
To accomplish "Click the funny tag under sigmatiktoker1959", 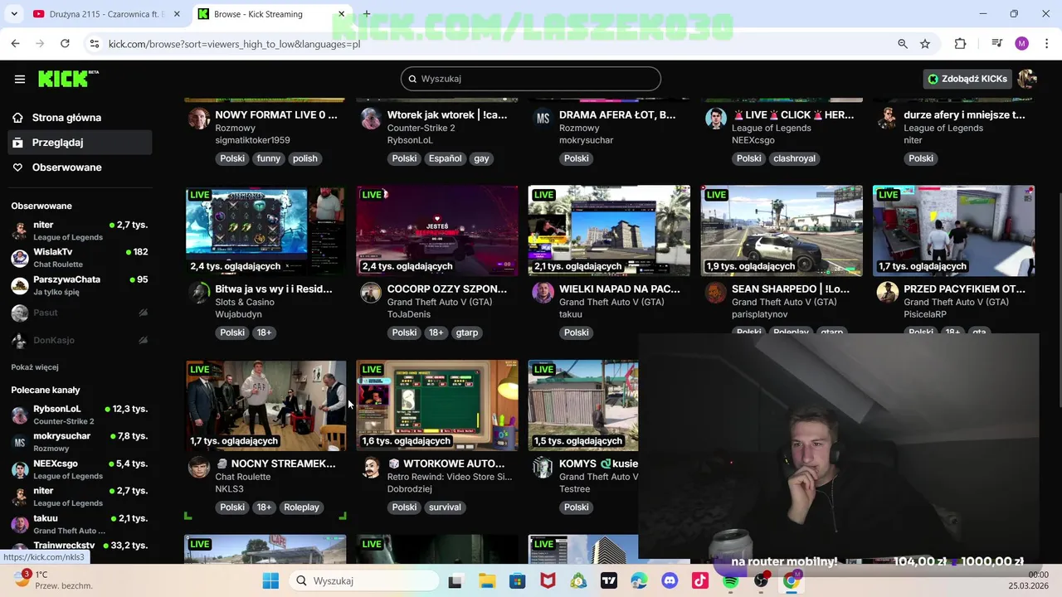I will click(x=268, y=158).
